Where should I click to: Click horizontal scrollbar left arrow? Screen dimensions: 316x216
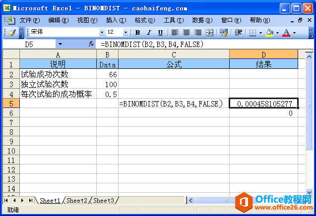point(191,201)
